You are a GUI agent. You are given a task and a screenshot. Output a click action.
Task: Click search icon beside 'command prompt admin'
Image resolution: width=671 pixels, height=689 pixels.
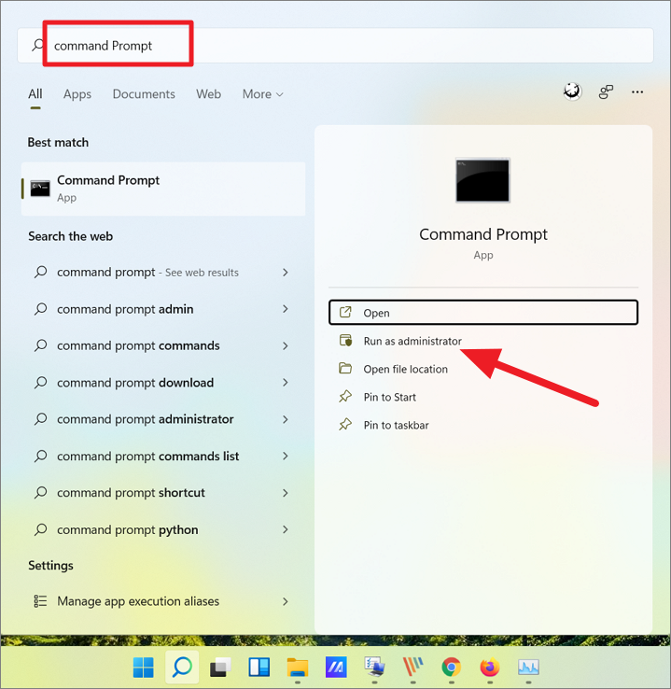[x=40, y=309]
